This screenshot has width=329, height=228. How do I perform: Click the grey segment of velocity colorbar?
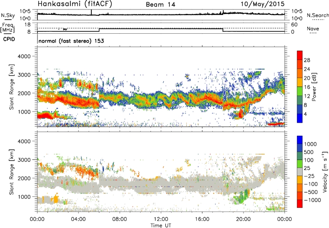pos(300,172)
